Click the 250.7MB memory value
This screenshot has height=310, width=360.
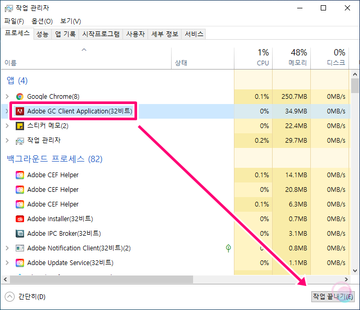[x=294, y=97]
